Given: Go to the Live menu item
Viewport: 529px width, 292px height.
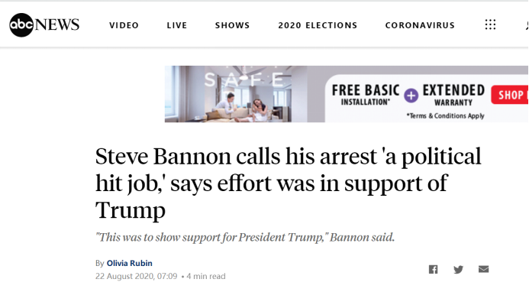Looking at the screenshot, I should [177, 25].
